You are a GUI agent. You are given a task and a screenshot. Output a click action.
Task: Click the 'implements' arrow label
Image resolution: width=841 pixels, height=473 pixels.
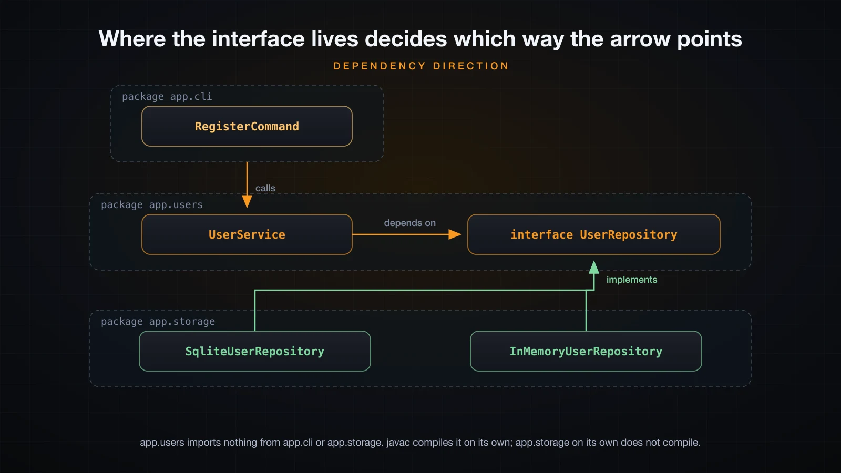632,280
